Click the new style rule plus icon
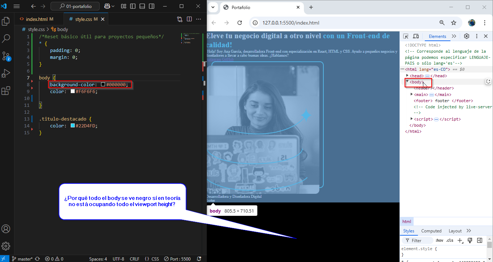Image resolution: width=493 pixels, height=262 pixels. 460,240
